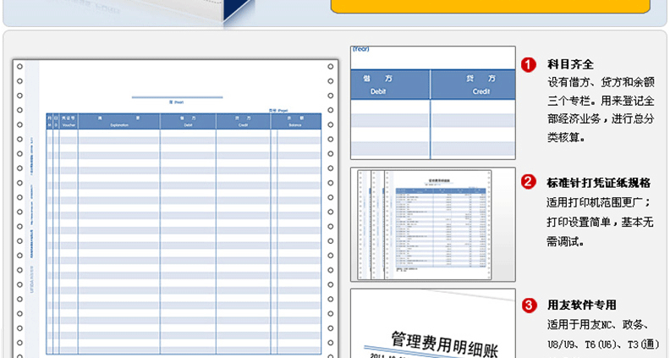Open the printed ledger sample thumbnail
The image size is (670, 358).
tap(433, 224)
